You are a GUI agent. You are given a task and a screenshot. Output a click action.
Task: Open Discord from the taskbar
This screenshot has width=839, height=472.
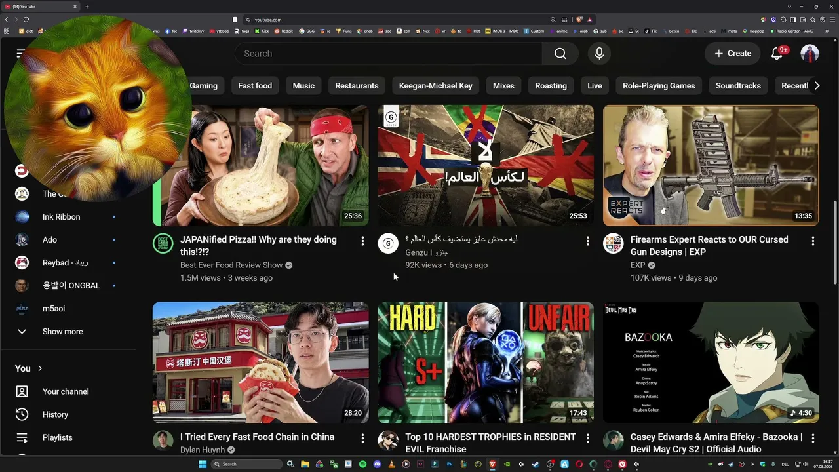[x=377, y=464]
